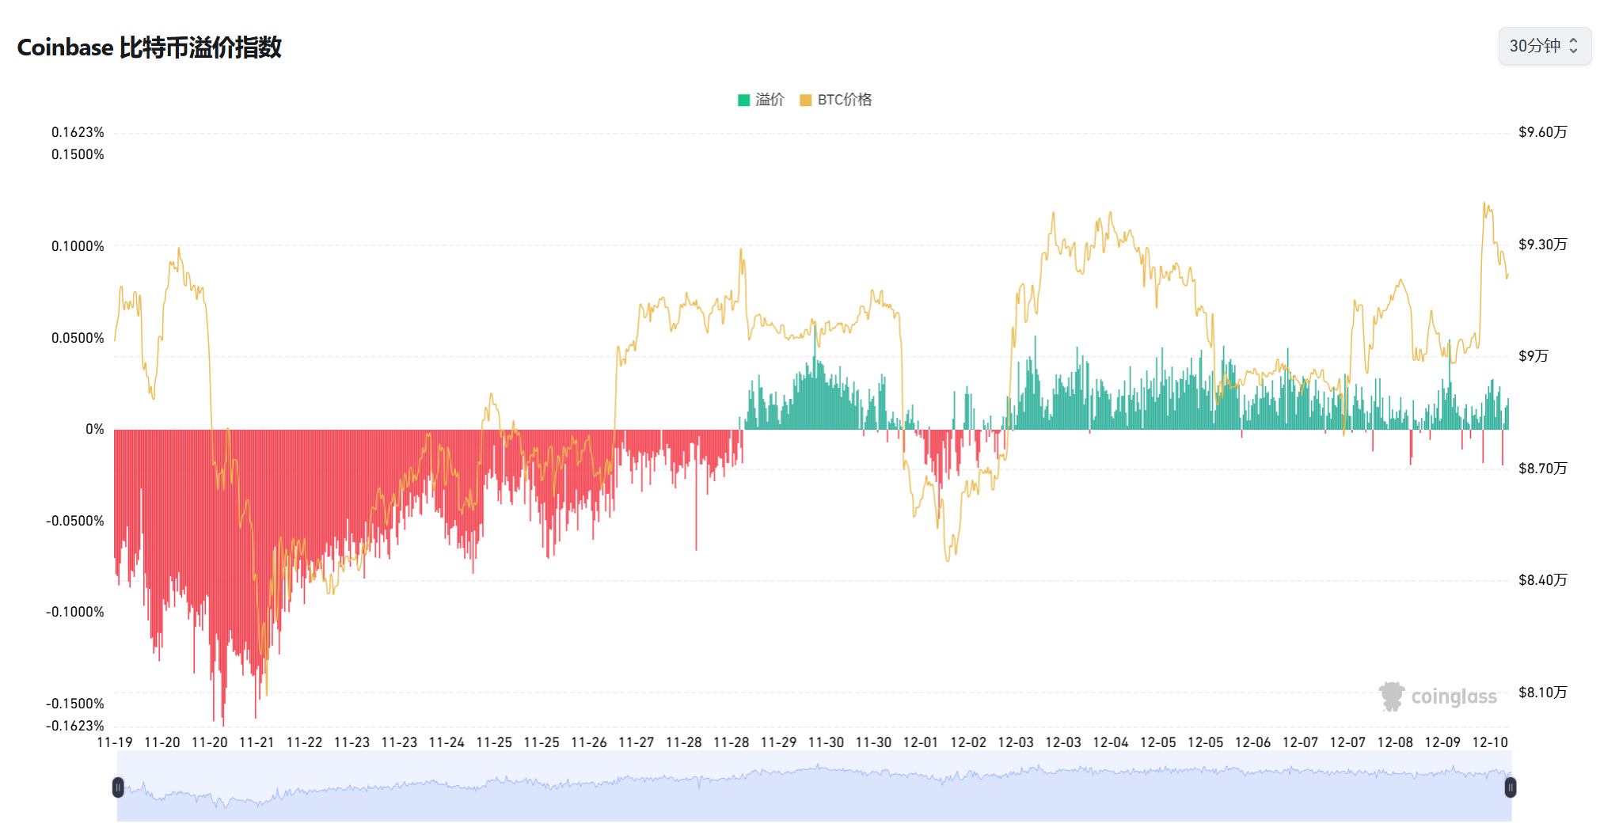Select the 12-01 date label on x-axis
Image resolution: width=1600 pixels, height=831 pixels.
pos(920,742)
